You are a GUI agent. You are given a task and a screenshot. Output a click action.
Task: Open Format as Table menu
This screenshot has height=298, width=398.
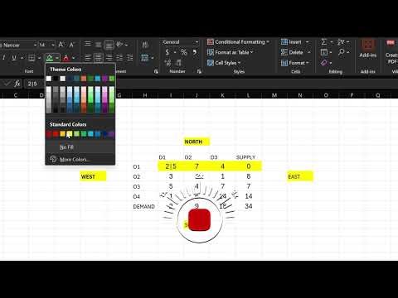pos(231,52)
